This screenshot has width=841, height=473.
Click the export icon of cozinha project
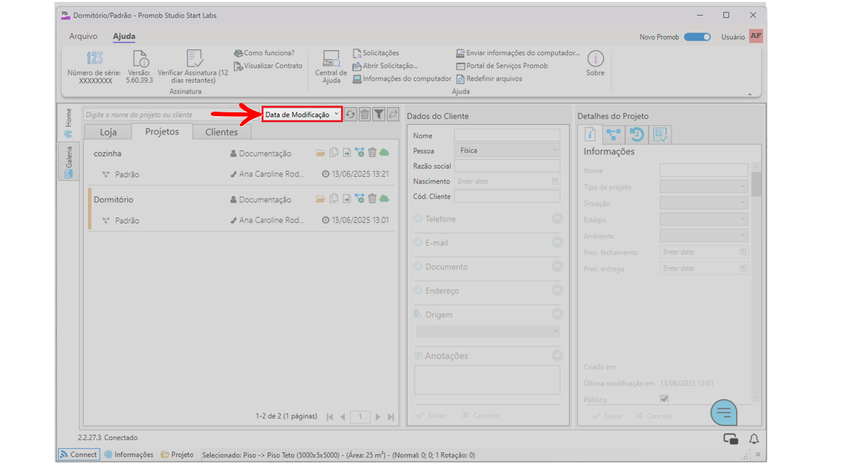click(347, 152)
